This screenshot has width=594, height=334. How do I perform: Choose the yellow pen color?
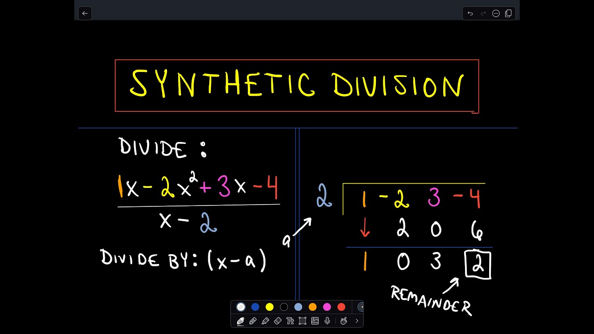point(270,307)
